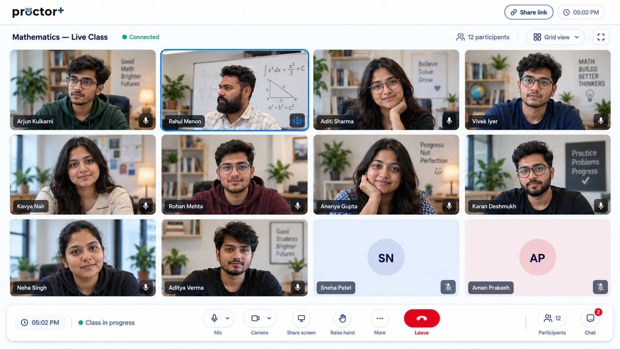Raise hand in the class
Viewport: 620px width, 349px height.
[342, 318]
